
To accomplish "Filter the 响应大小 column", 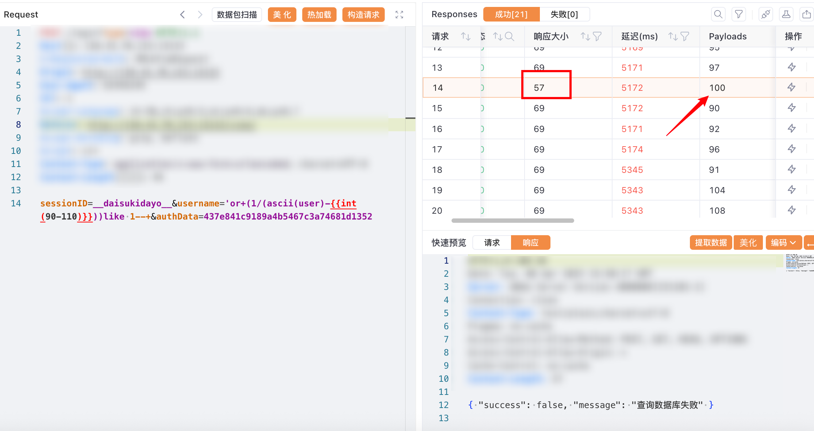I will tap(597, 36).
